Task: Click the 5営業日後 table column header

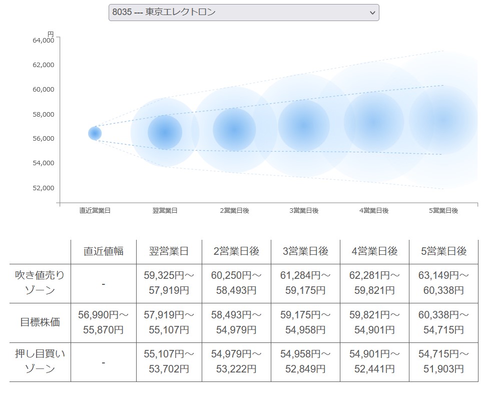Action: point(444,251)
